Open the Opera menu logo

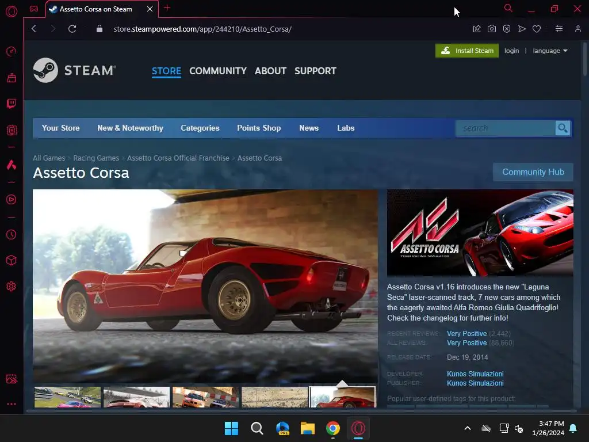pyautogui.click(x=12, y=12)
